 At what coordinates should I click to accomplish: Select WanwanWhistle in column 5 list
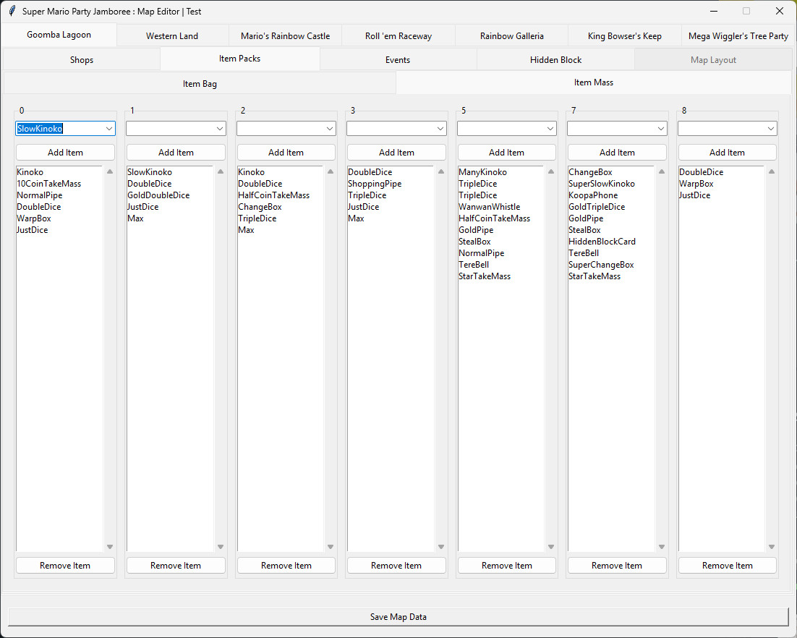pyautogui.click(x=489, y=207)
